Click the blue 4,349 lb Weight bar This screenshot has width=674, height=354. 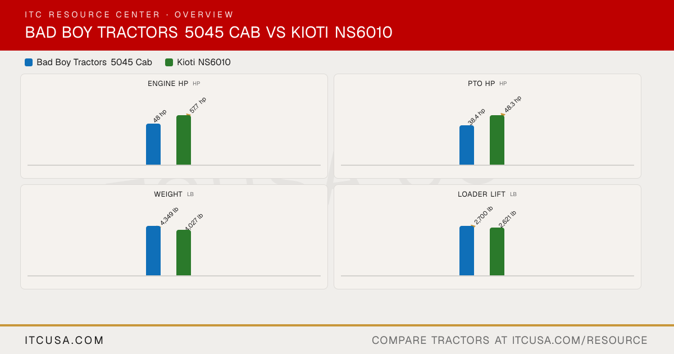(x=153, y=251)
